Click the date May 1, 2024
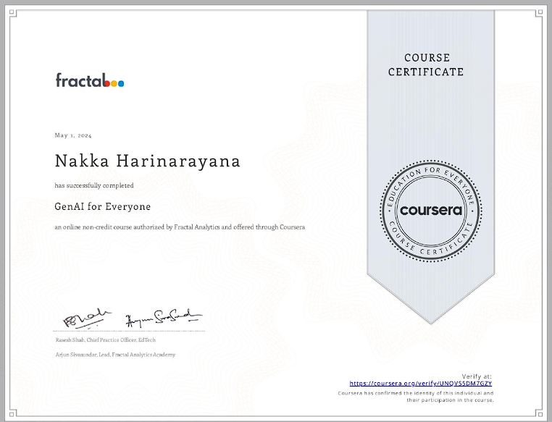 pyautogui.click(x=73, y=135)
